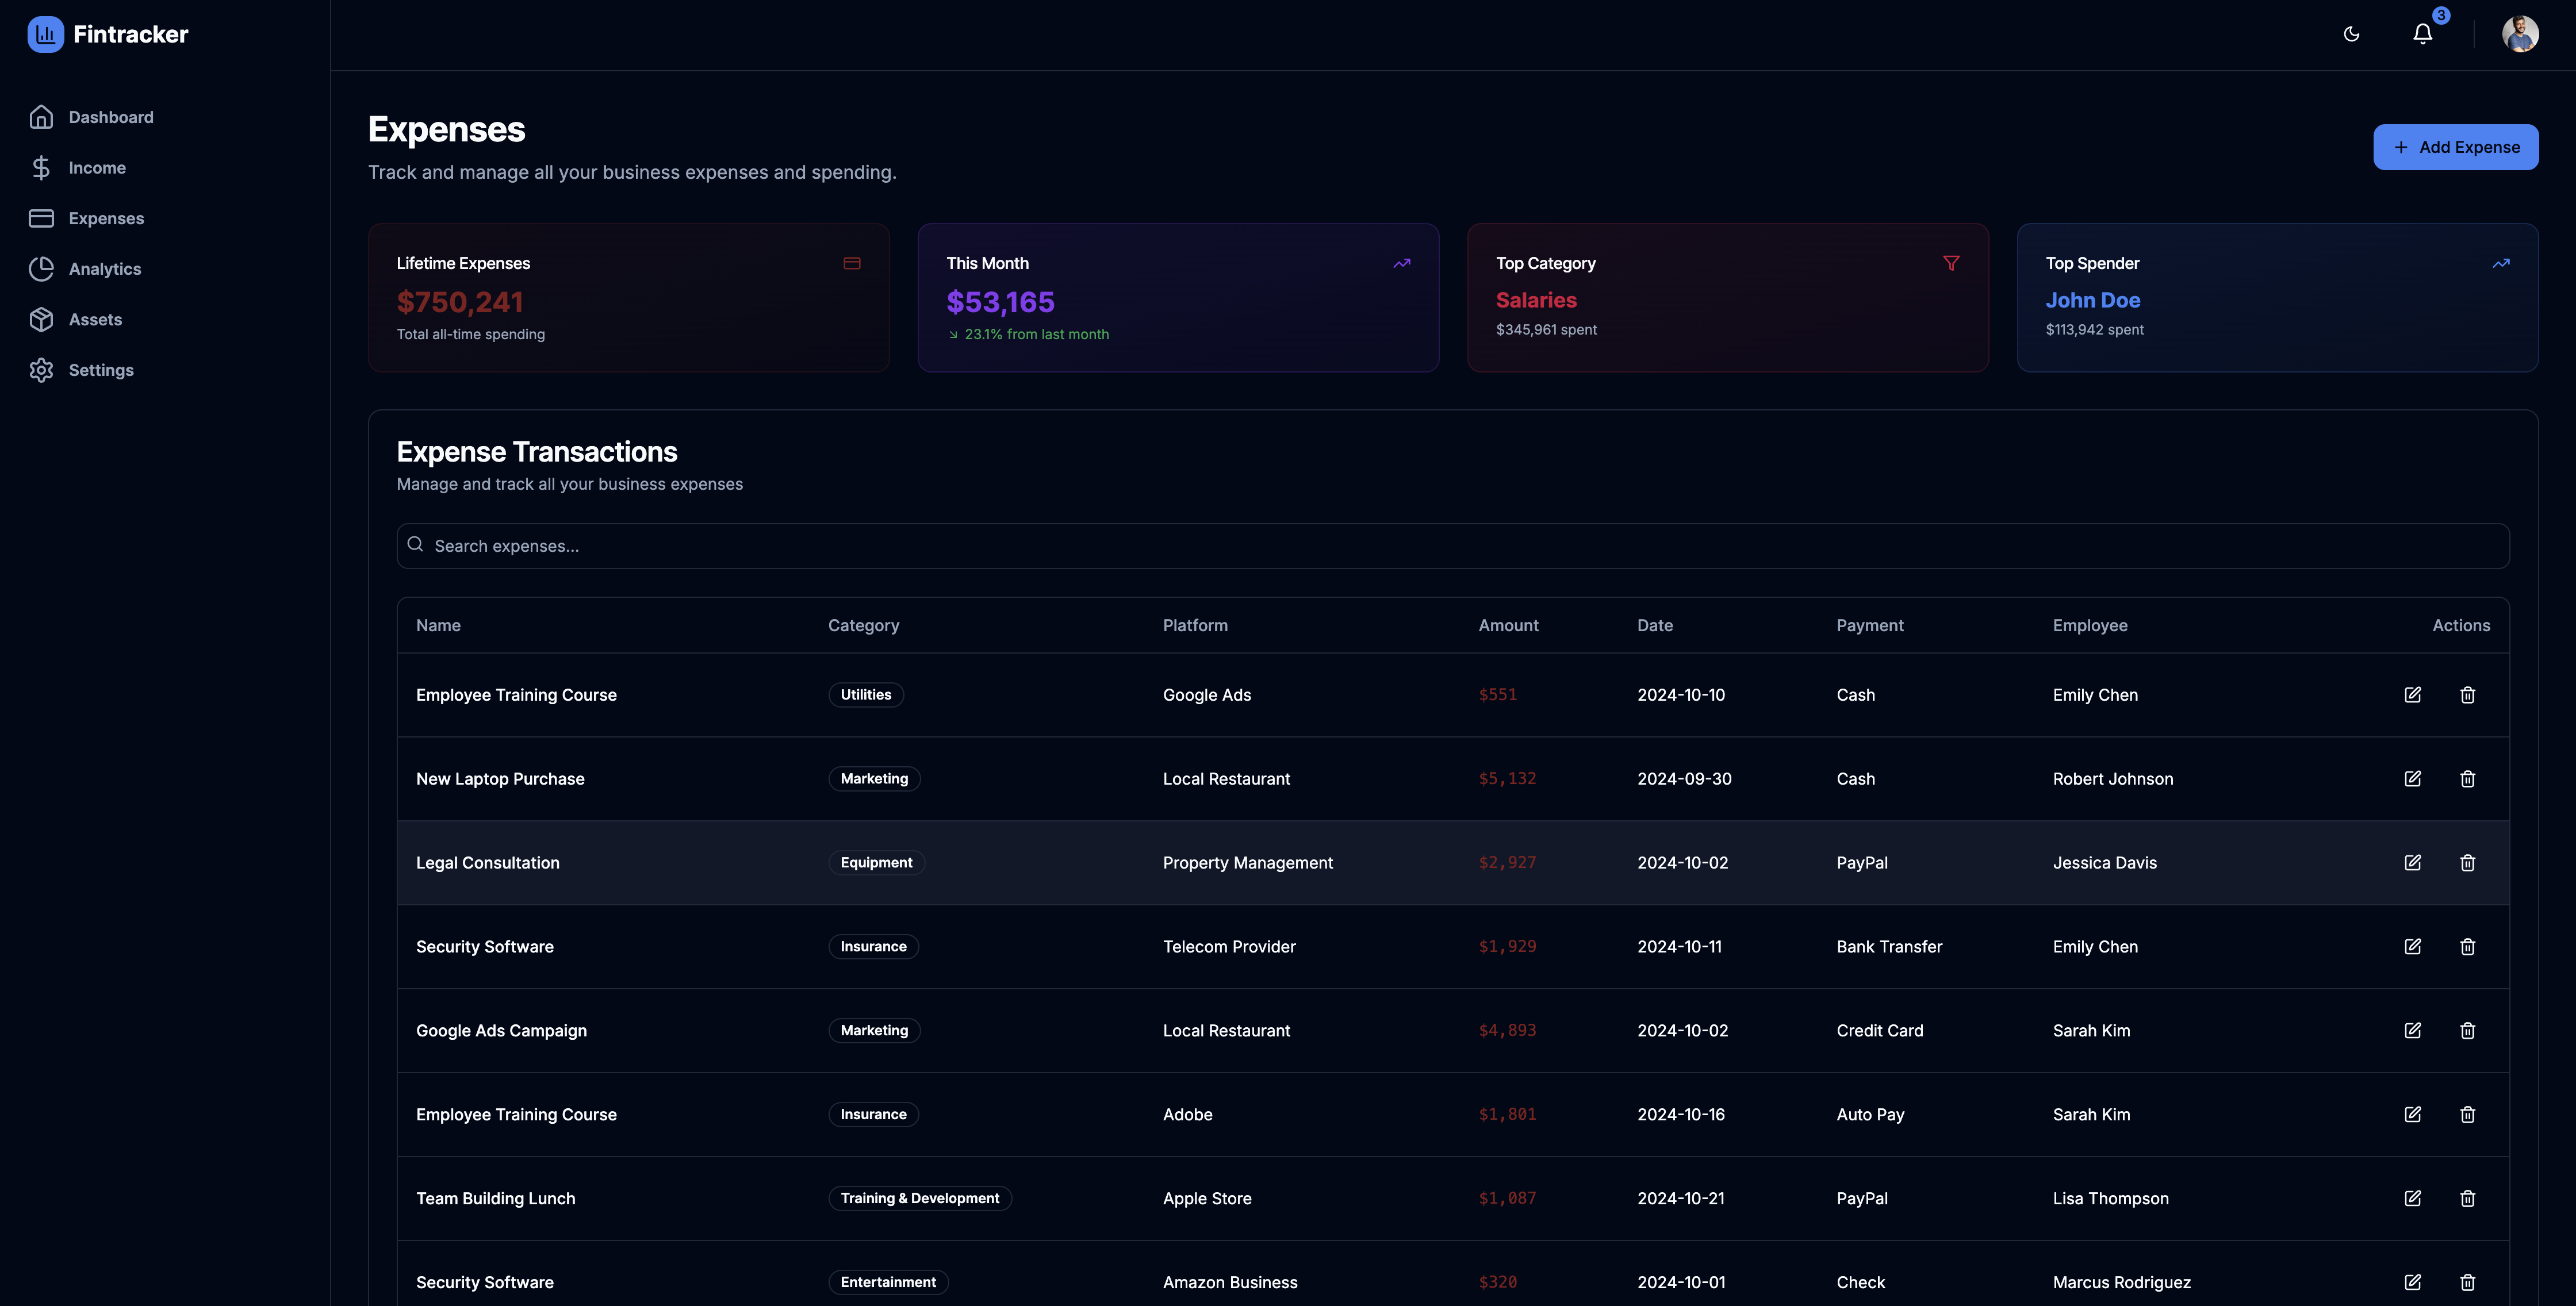Focus the Search expenses field

click(x=1452, y=546)
